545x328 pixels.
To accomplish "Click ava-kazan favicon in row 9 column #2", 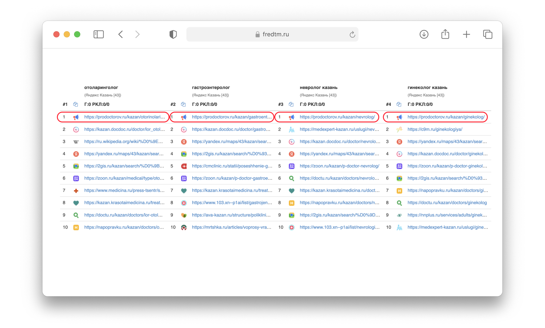I will [184, 215].
